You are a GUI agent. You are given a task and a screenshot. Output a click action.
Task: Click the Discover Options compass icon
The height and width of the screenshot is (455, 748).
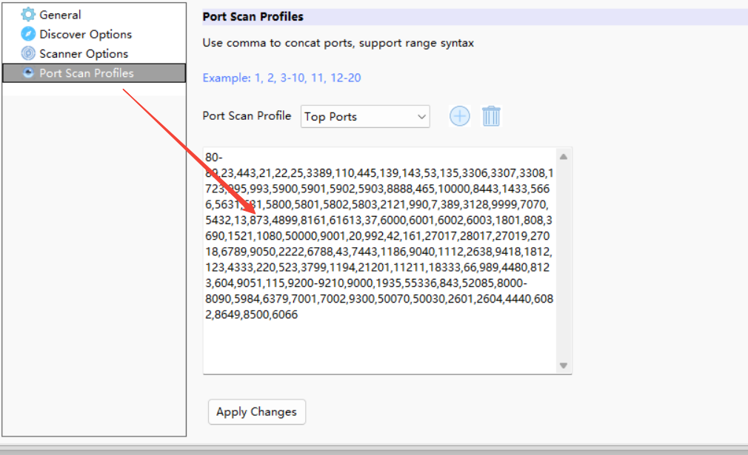pyautogui.click(x=28, y=34)
